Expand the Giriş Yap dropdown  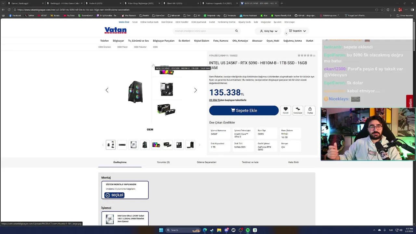(x=276, y=31)
